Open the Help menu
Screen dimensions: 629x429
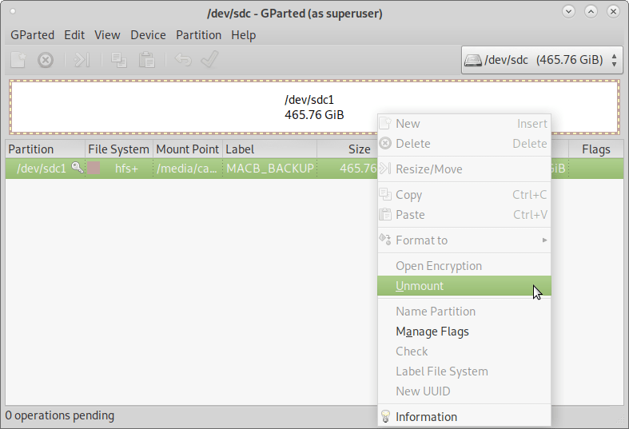coord(244,35)
